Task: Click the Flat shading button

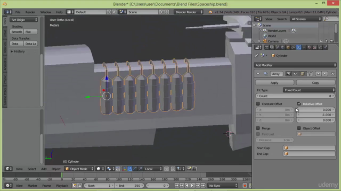Action: point(31,32)
